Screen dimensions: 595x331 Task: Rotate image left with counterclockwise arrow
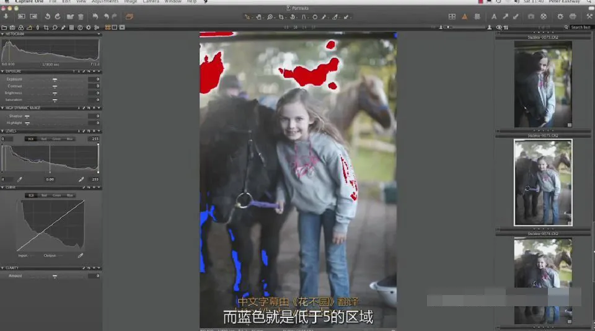tap(47, 17)
